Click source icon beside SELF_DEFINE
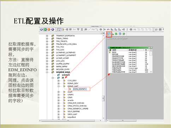 (64, 111)
